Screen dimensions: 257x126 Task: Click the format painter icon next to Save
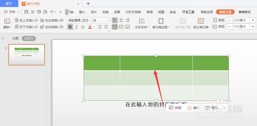[x=33, y=12]
